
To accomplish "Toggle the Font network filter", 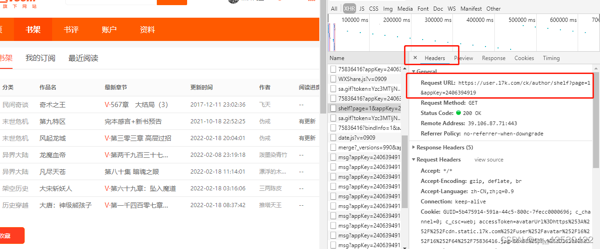I will pos(423,8).
